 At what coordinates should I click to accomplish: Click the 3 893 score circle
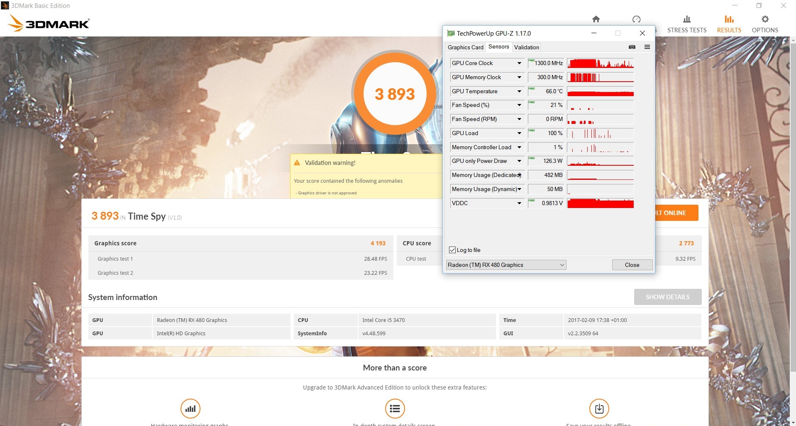(x=395, y=94)
